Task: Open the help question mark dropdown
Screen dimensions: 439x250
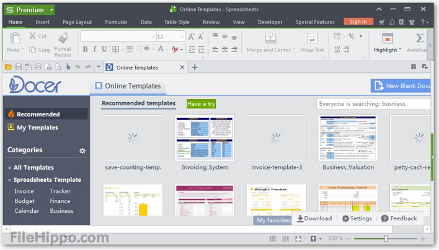Action: click(425, 22)
